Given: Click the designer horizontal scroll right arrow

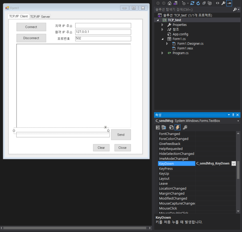Looking at the screenshot, I should pyautogui.click(x=150, y=228).
